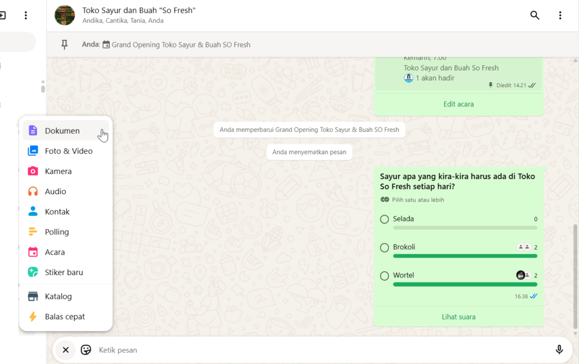This screenshot has width=579, height=364.
Task: Click Edit acara on event message
Action: click(x=458, y=104)
